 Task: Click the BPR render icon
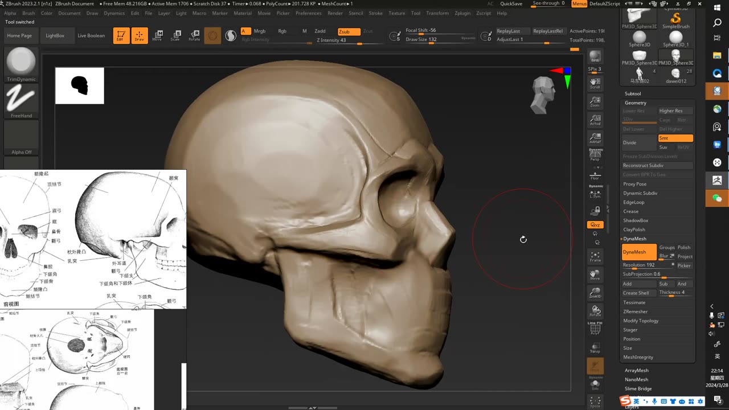coord(595,57)
